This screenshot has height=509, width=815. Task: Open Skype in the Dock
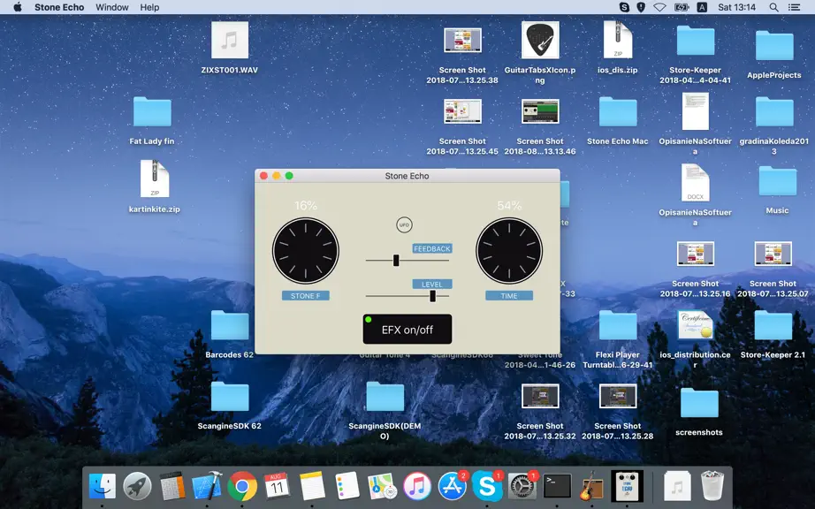(487, 487)
